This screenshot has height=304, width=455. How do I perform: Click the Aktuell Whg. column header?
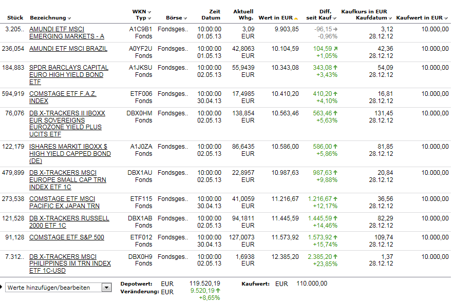coord(243,15)
